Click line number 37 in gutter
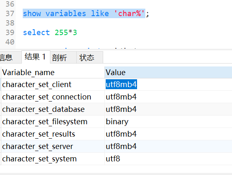Image resolution: width=232 pixels, height=175 pixels. coord(10,14)
